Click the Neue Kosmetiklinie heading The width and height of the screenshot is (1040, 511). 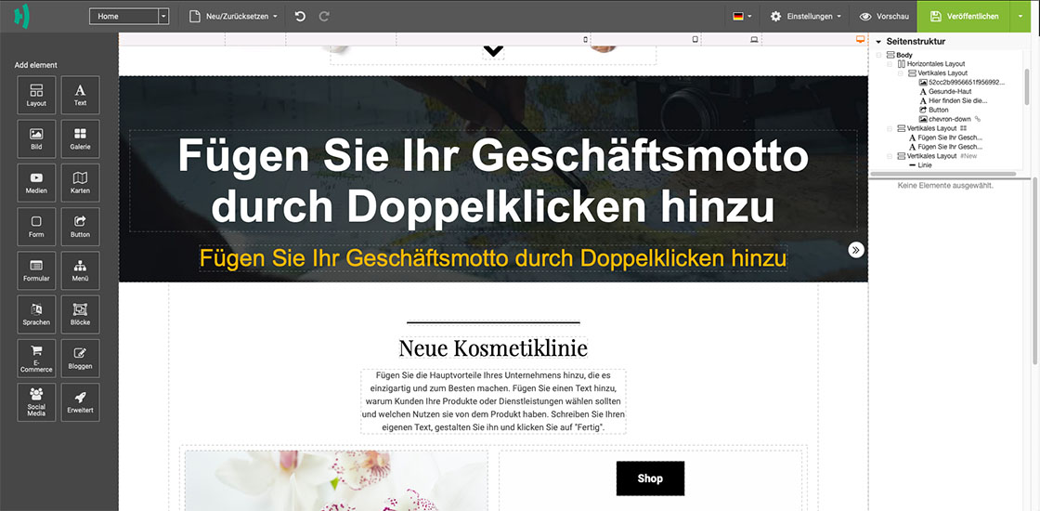pyautogui.click(x=493, y=347)
